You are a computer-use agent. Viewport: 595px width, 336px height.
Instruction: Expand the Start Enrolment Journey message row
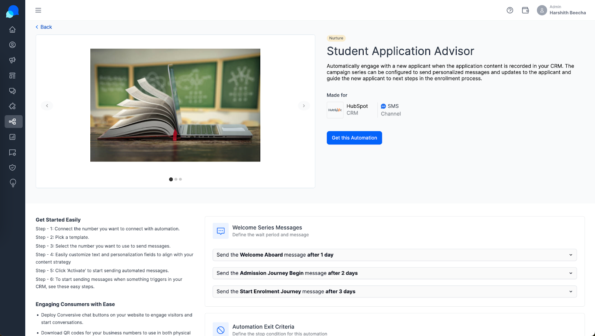(x=395, y=291)
